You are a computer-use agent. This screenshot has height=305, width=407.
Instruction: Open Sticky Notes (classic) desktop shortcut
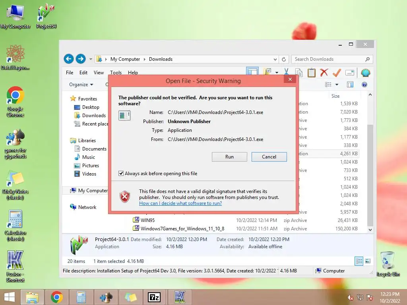(16, 185)
